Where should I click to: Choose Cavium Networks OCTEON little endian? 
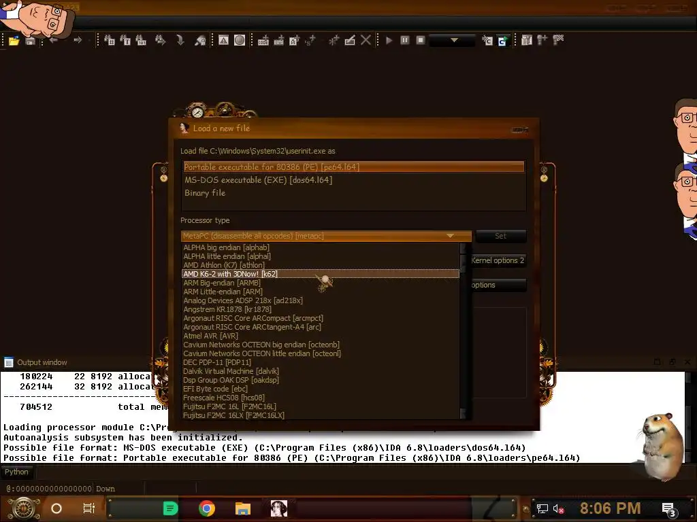(x=320, y=353)
